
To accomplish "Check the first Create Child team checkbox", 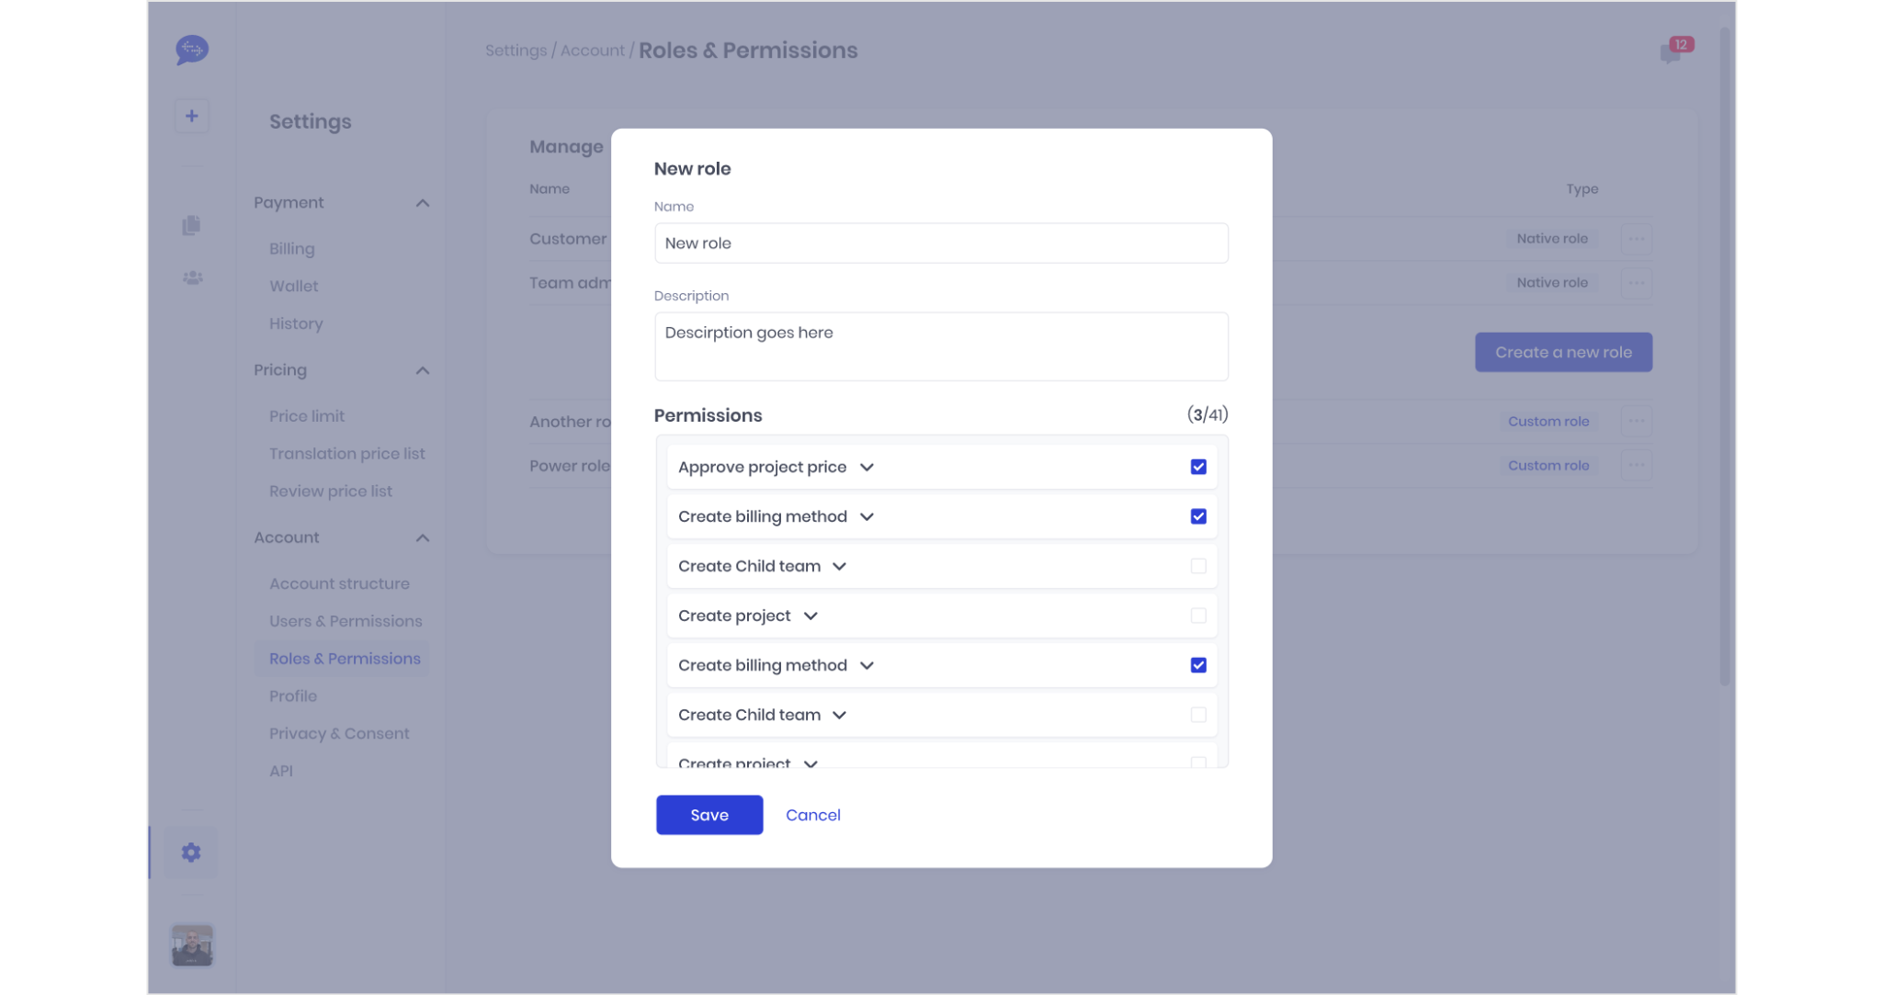I will 1198,566.
